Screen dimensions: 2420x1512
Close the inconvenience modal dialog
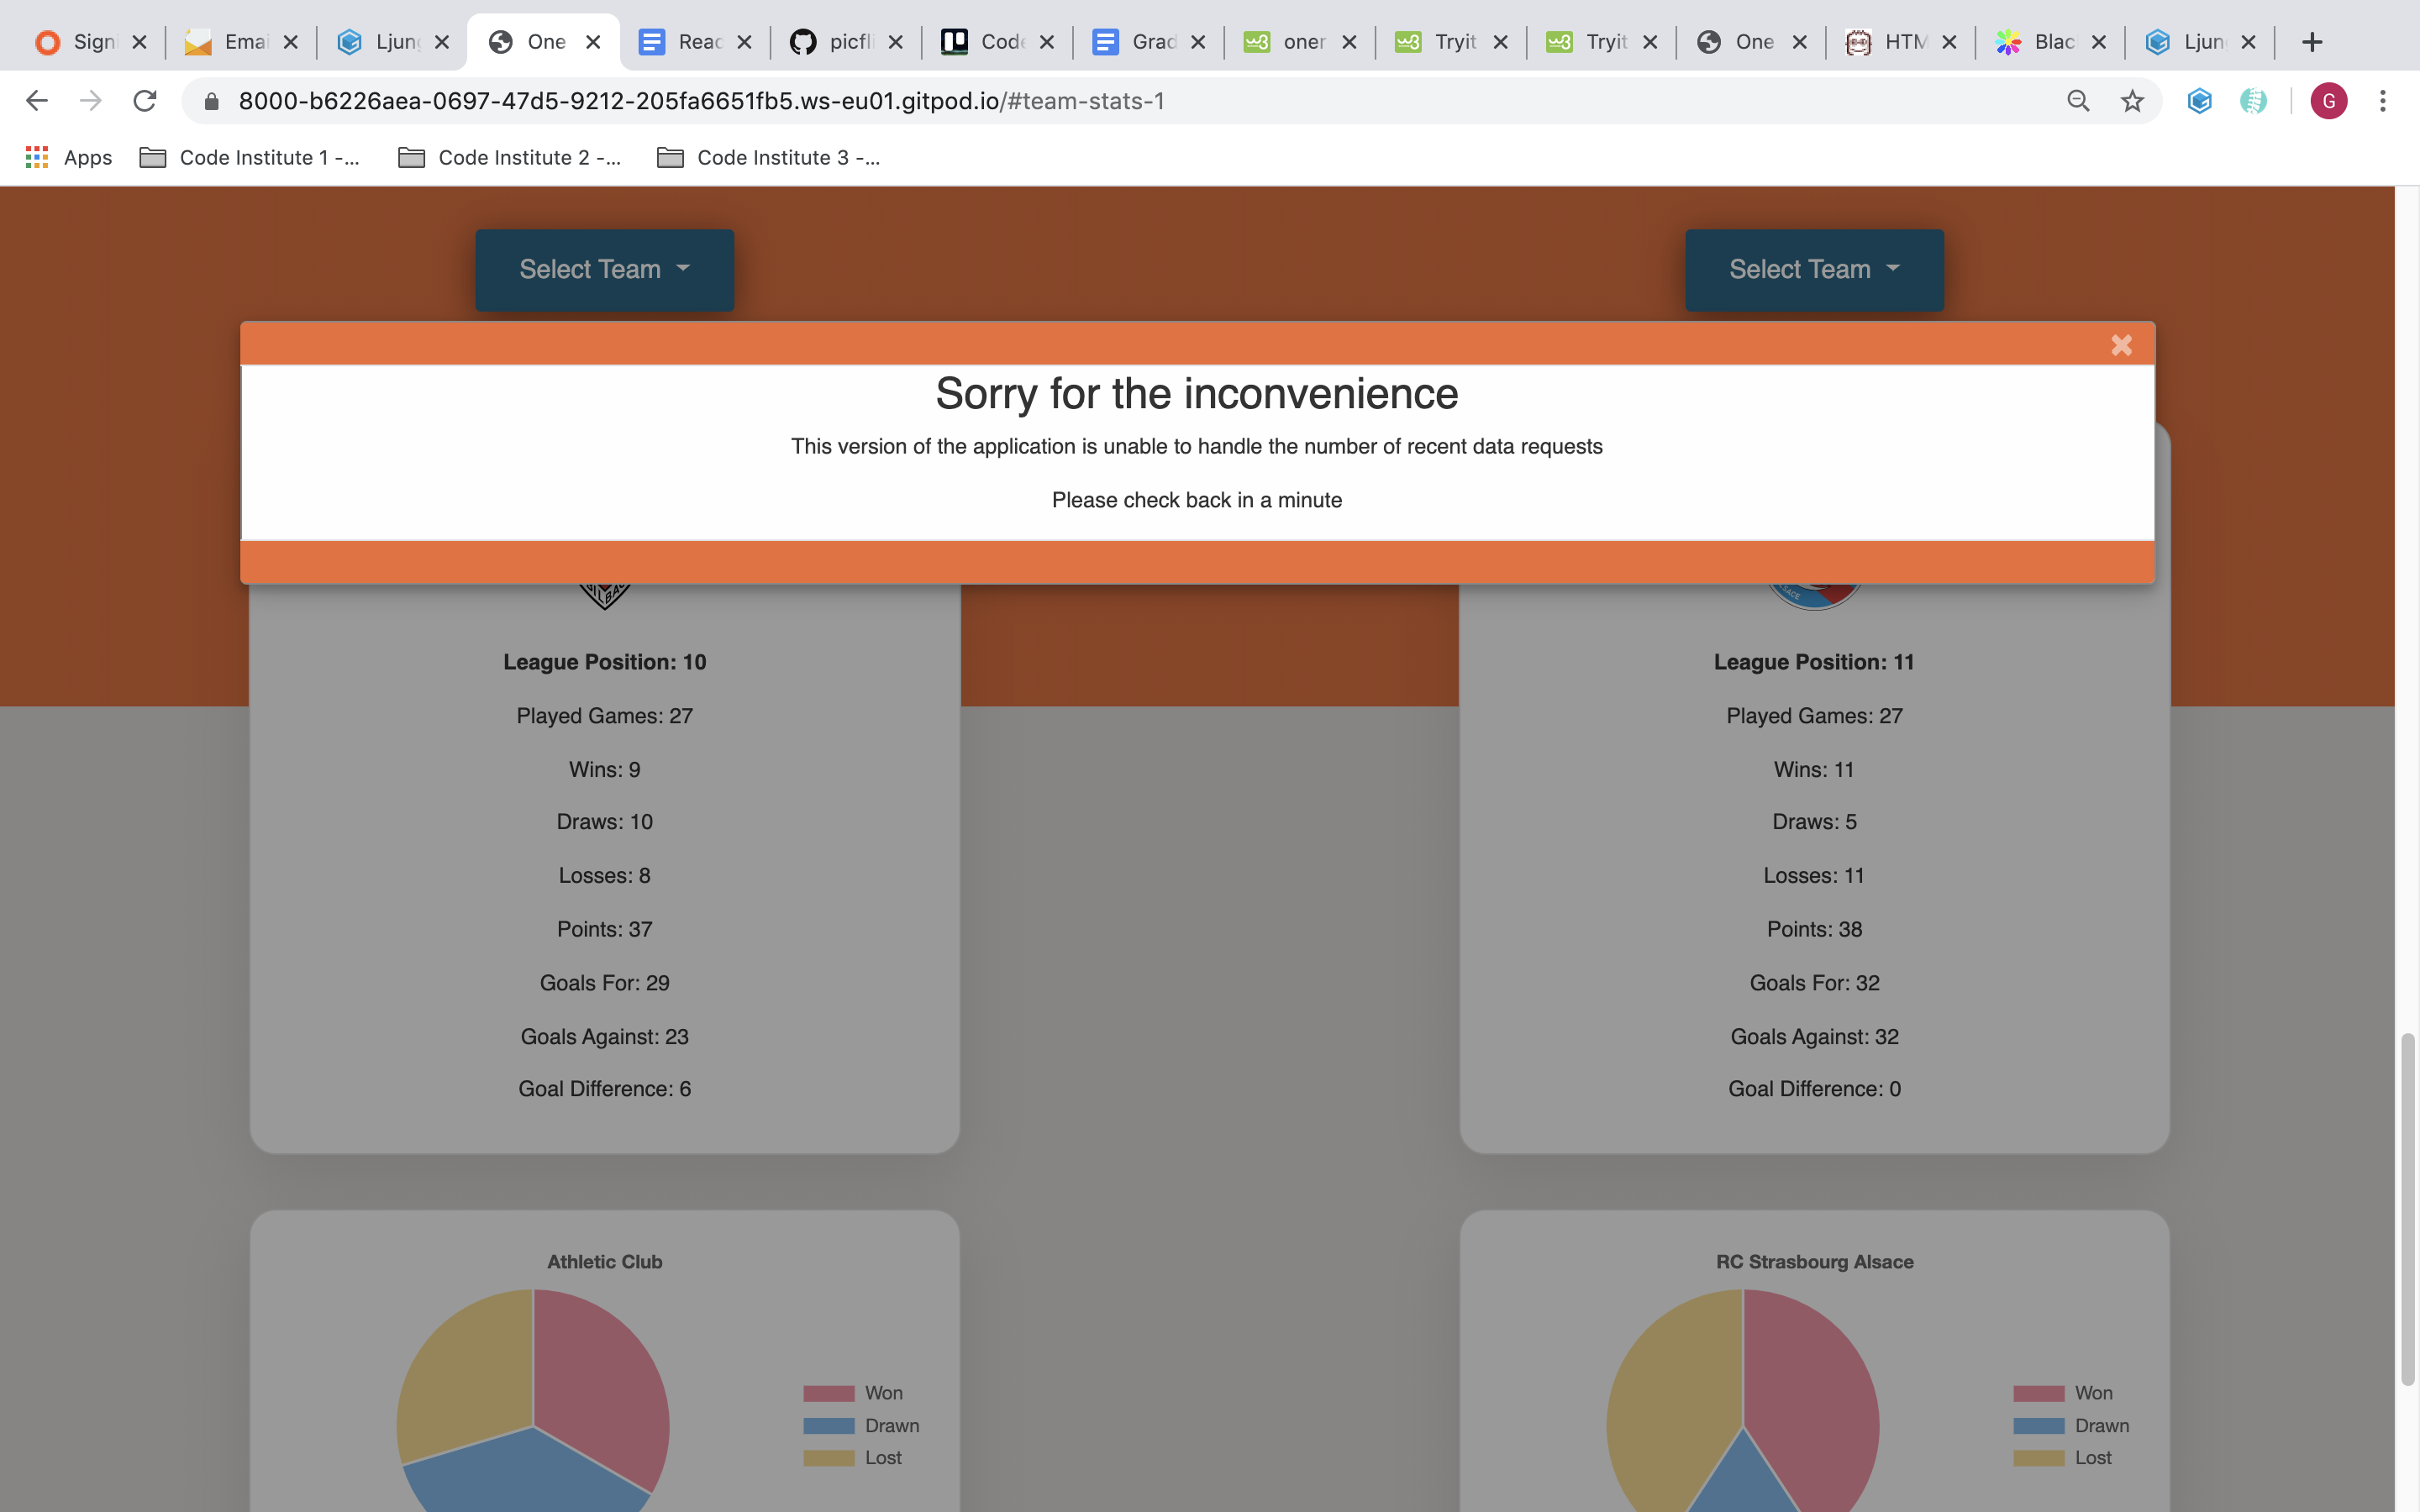click(x=2122, y=345)
